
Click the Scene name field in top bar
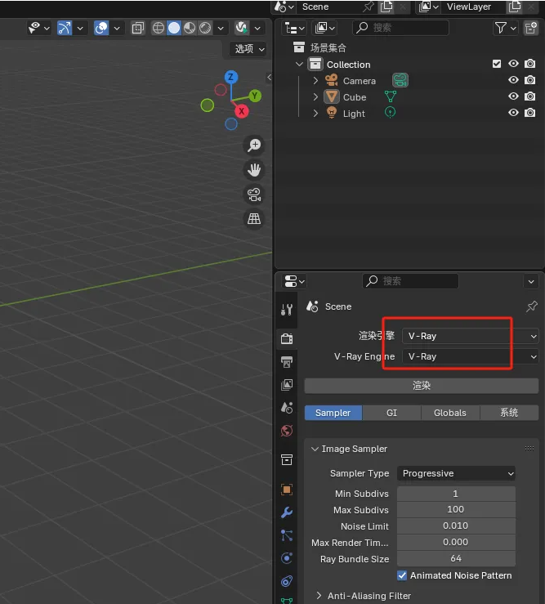[328, 7]
